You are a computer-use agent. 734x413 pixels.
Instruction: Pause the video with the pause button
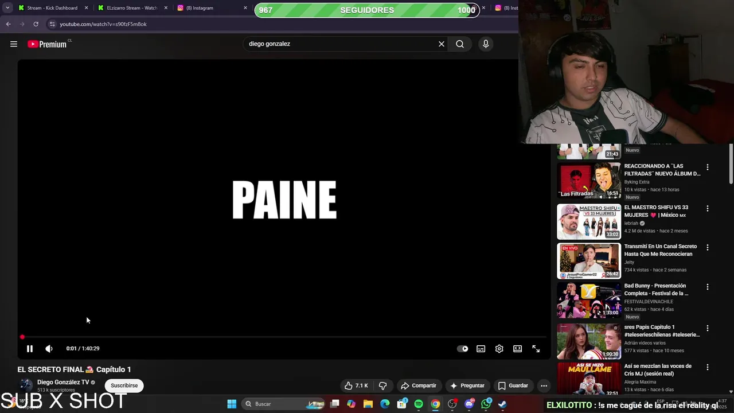(30, 349)
